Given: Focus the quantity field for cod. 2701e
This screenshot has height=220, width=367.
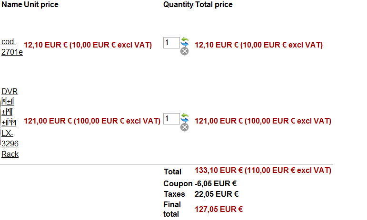Looking at the screenshot, I should click(x=171, y=43).
